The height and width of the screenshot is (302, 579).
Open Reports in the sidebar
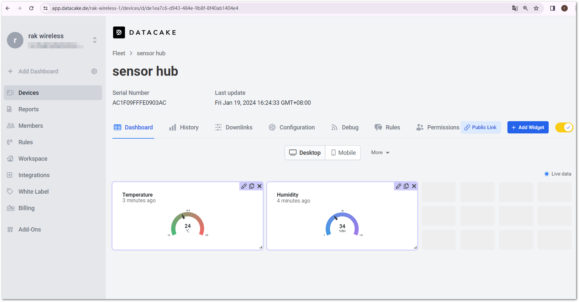click(53, 109)
